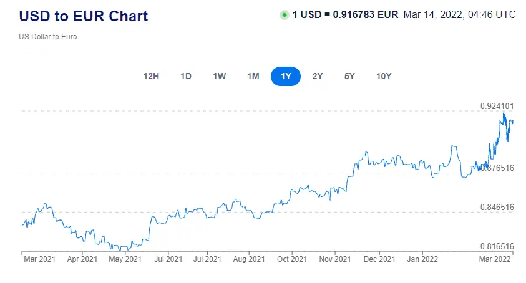This screenshot has height=283, width=526.
Task: Click the 0.924101 top axis label
Action: (497, 107)
